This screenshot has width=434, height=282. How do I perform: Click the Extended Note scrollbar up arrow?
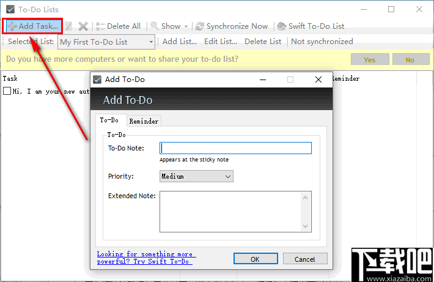click(305, 198)
